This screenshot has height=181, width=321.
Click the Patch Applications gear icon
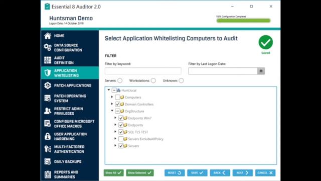click(x=48, y=85)
